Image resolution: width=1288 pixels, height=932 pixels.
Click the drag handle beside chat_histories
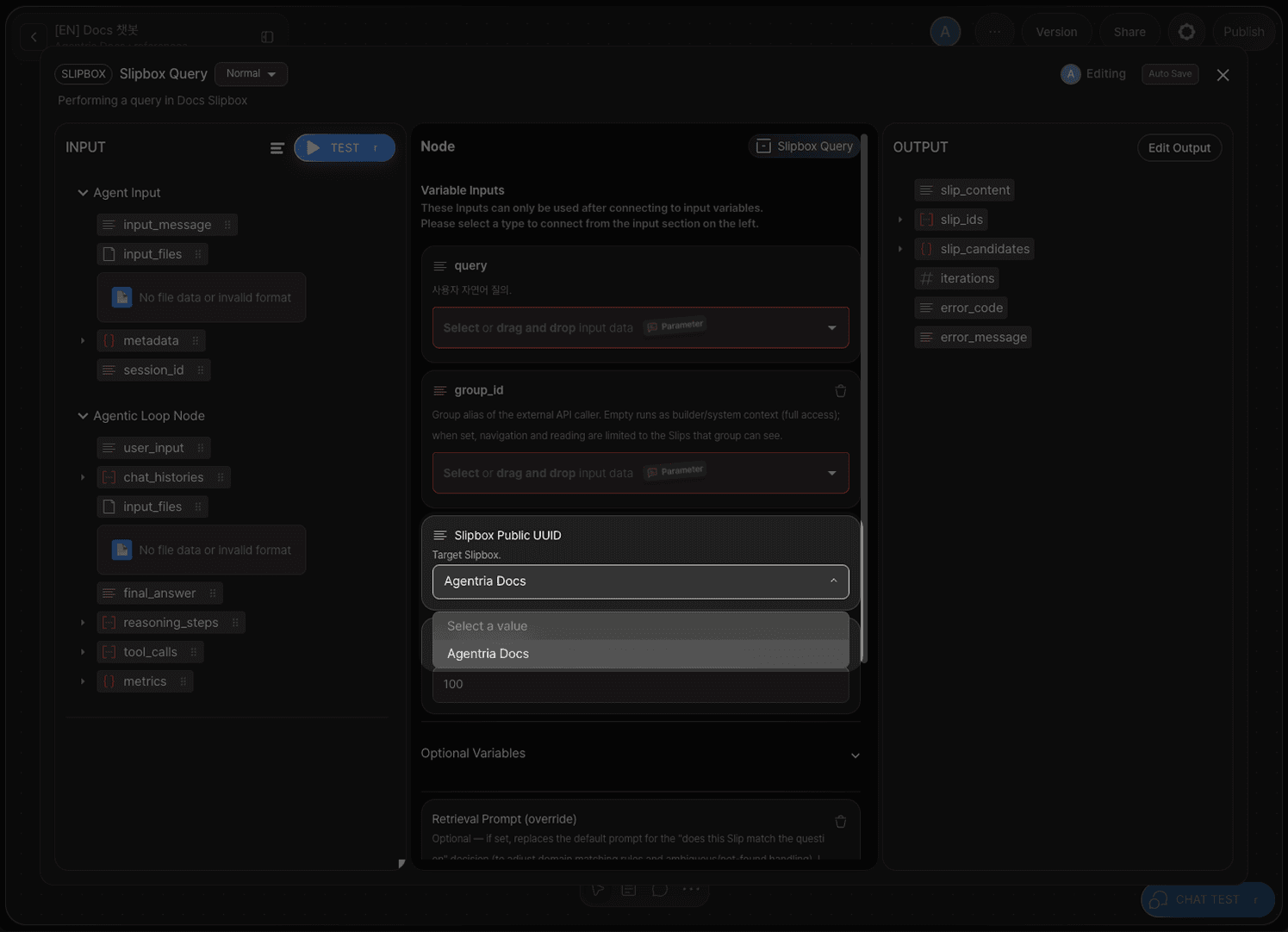pyautogui.click(x=221, y=477)
